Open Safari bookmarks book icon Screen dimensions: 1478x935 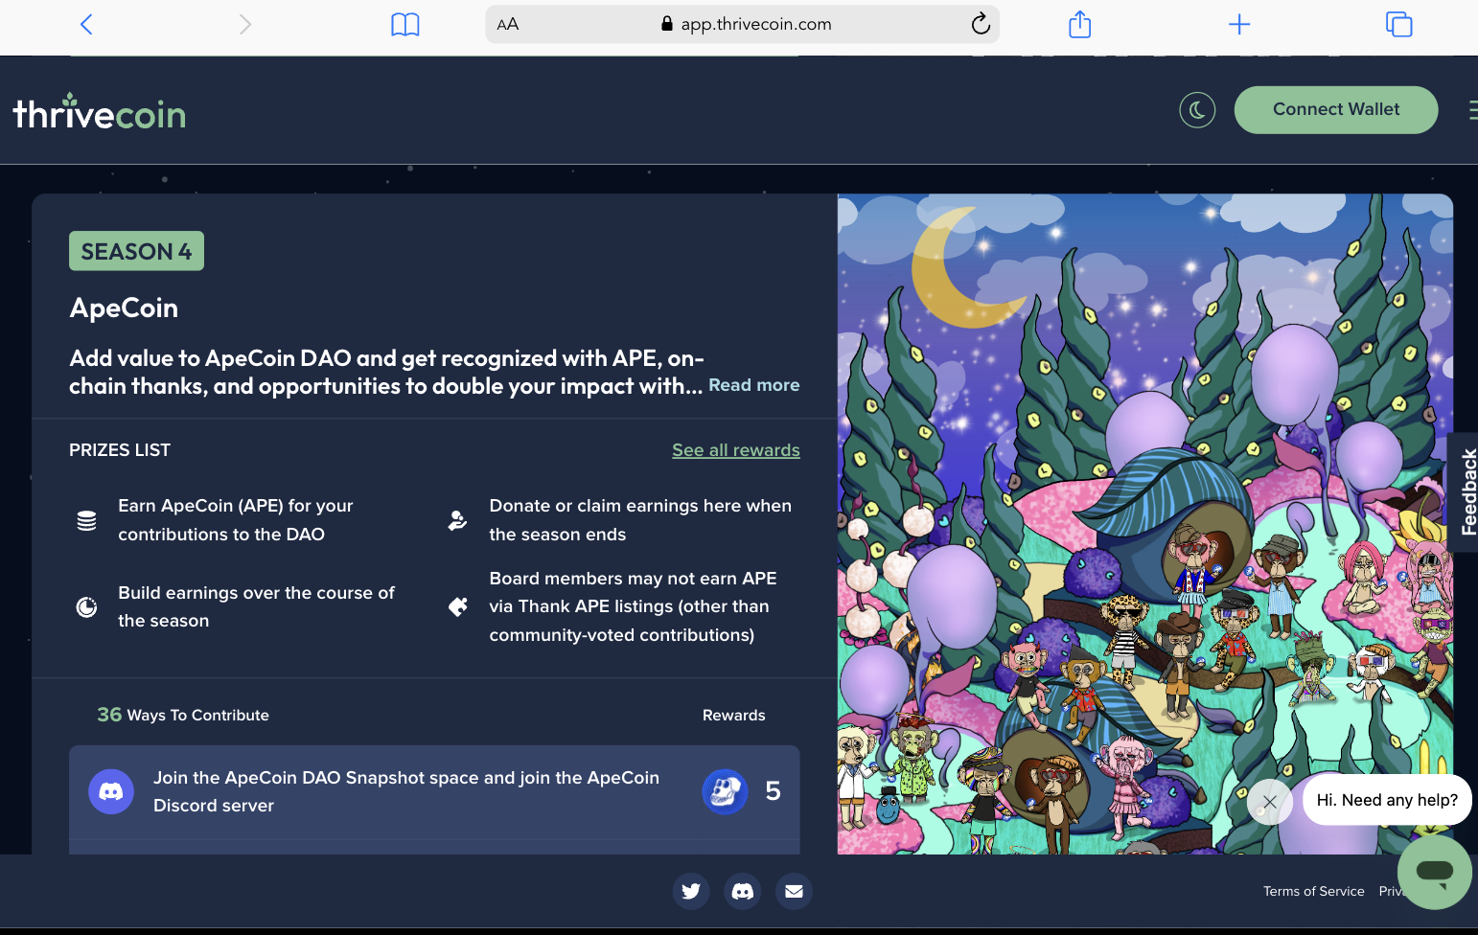[405, 24]
